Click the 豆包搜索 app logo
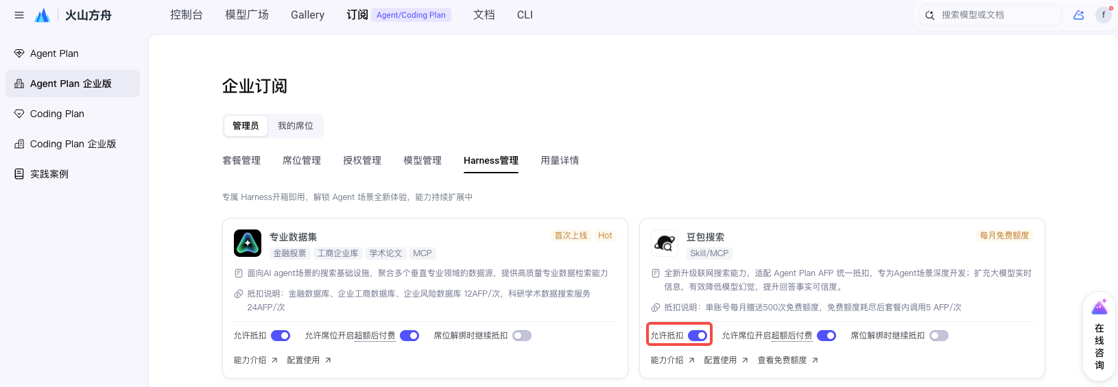 pyautogui.click(x=665, y=243)
